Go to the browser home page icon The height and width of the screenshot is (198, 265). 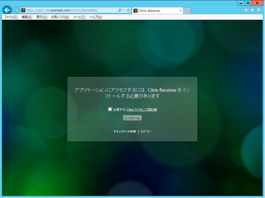pyautogui.click(x=246, y=10)
